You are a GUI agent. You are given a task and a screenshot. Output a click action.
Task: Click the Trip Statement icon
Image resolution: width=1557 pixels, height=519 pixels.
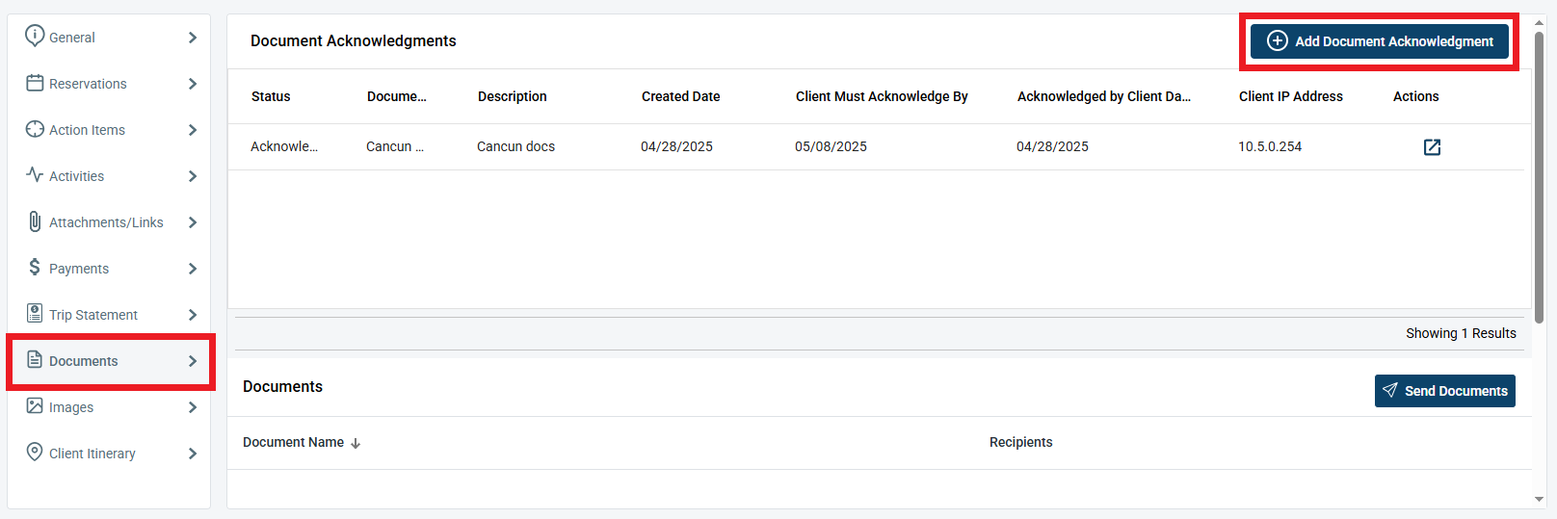35,313
